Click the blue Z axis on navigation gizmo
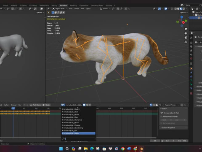The height and width of the screenshot is (152, 202). pyautogui.click(x=182, y=17)
